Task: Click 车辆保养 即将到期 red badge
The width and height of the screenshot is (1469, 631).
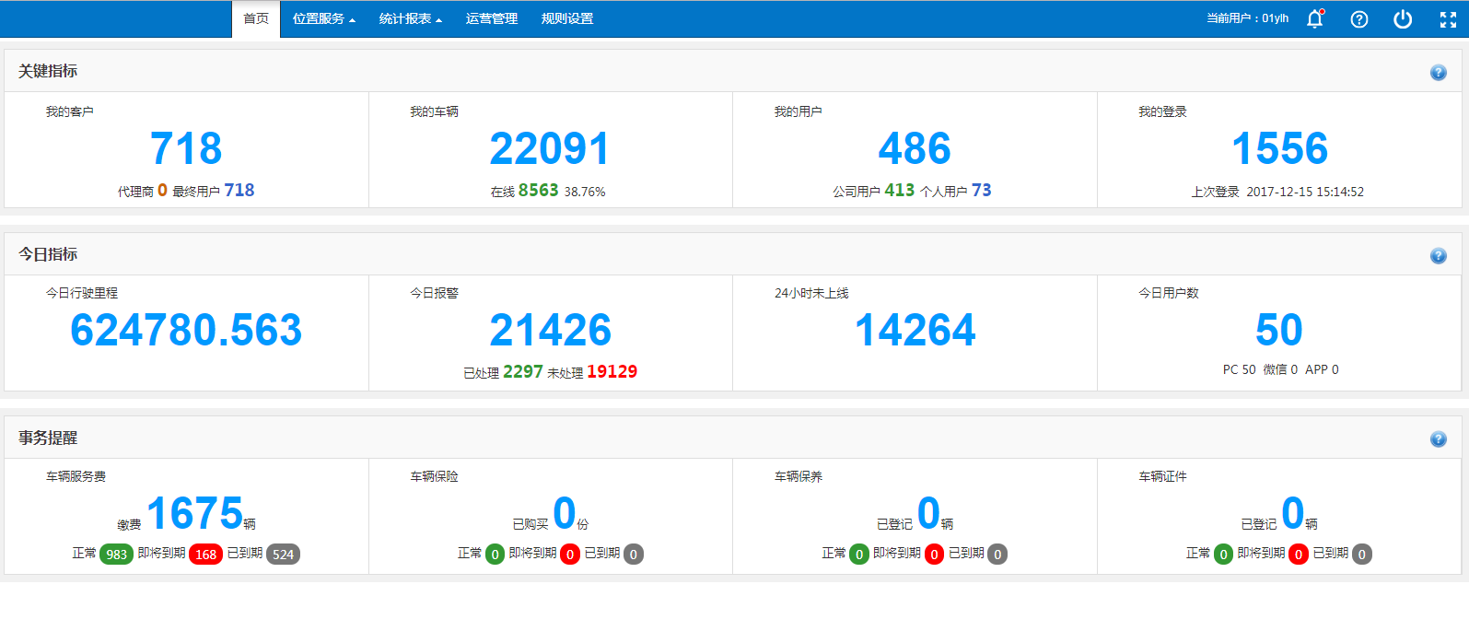Action: click(x=934, y=555)
